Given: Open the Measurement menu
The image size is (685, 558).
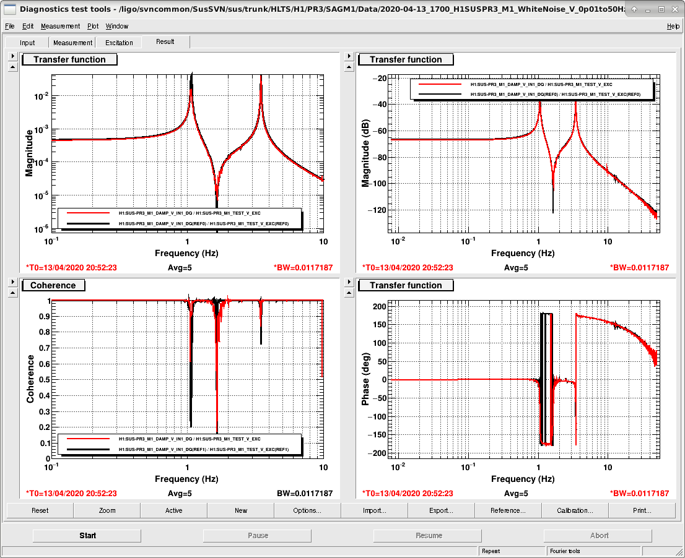Looking at the screenshot, I should click(60, 26).
